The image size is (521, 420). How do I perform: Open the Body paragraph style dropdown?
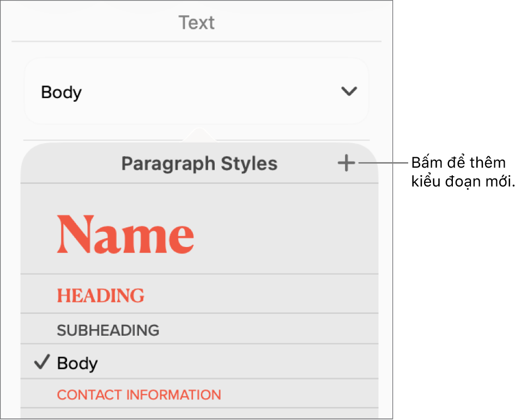196,91
